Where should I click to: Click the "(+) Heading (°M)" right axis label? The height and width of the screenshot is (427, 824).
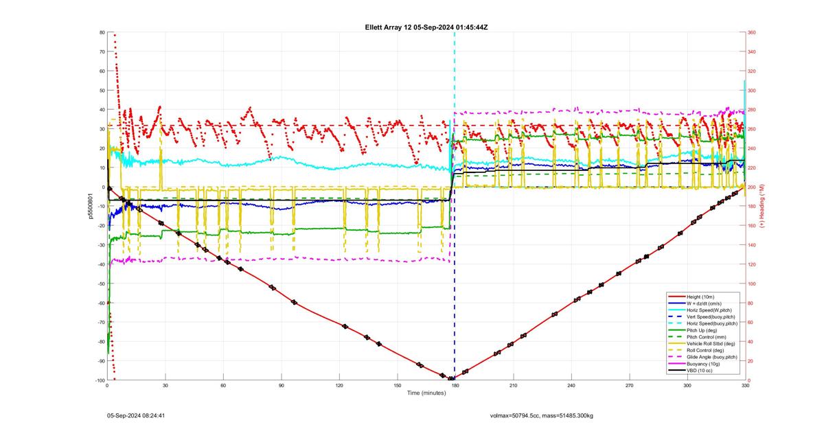coord(762,206)
